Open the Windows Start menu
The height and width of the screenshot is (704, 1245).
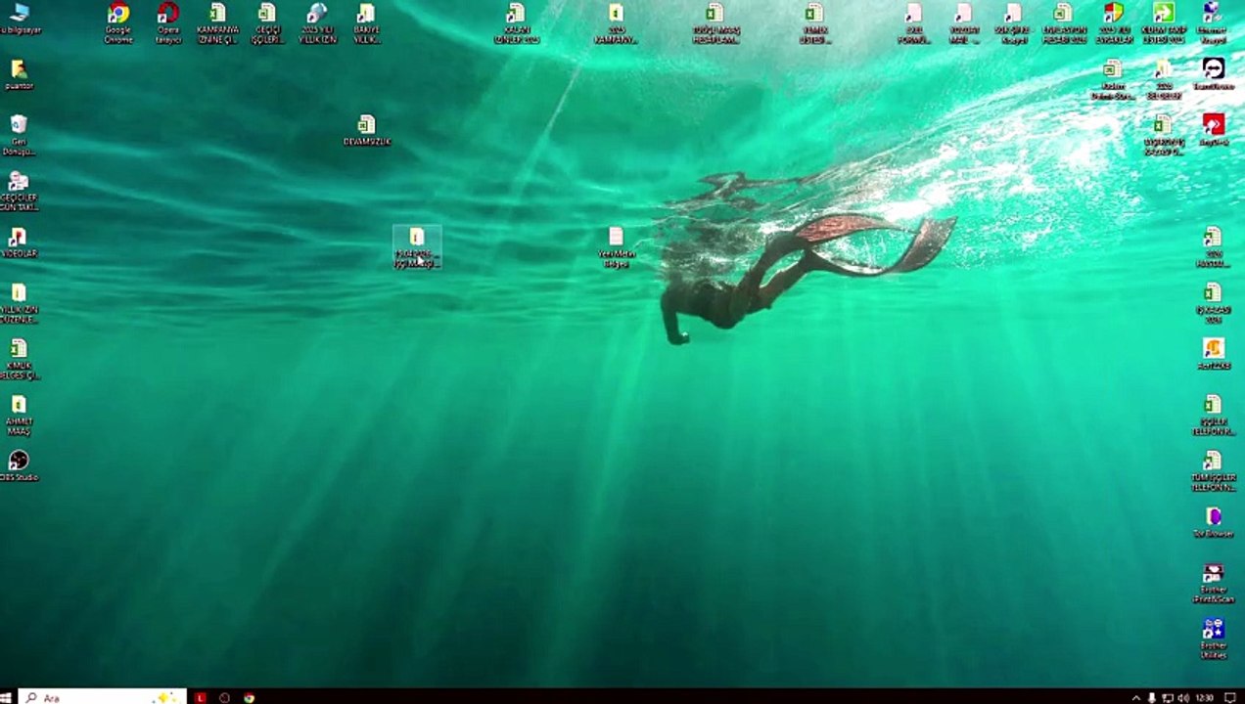6,697
